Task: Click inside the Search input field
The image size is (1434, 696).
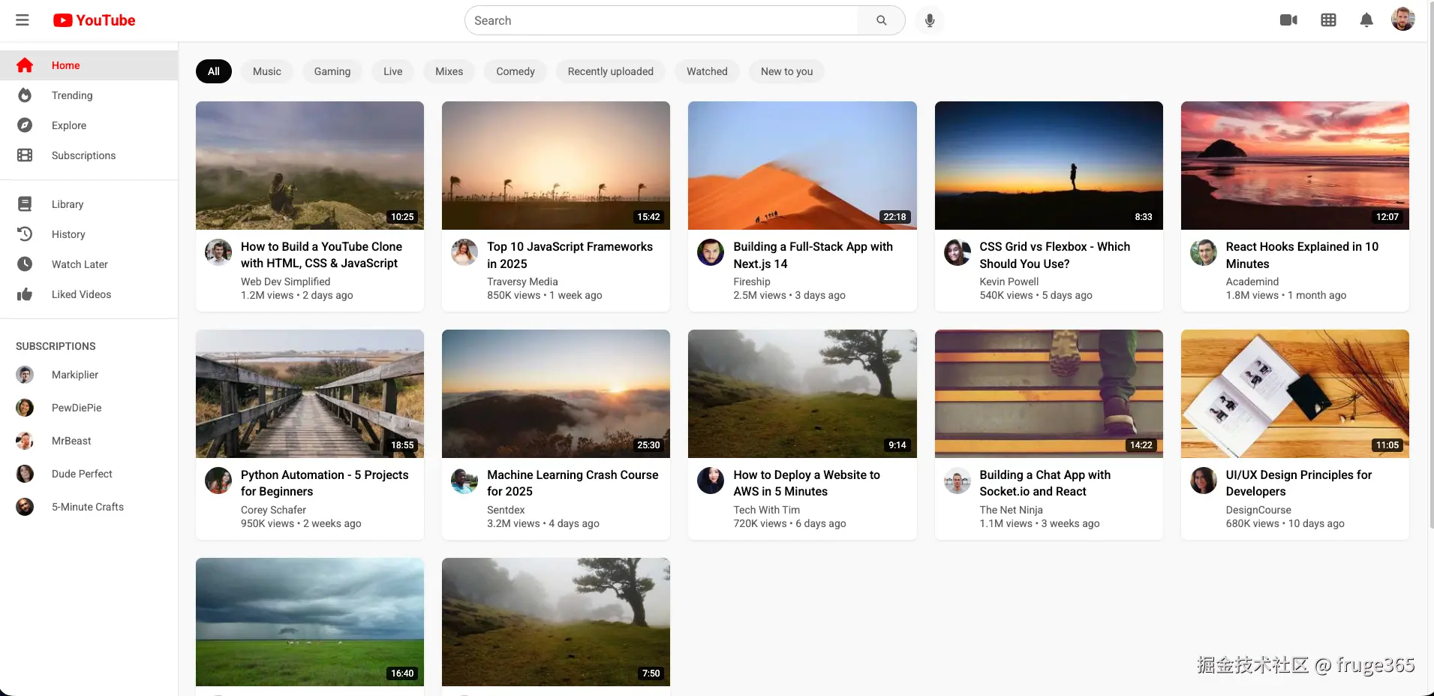Action: tap(661, 20)
